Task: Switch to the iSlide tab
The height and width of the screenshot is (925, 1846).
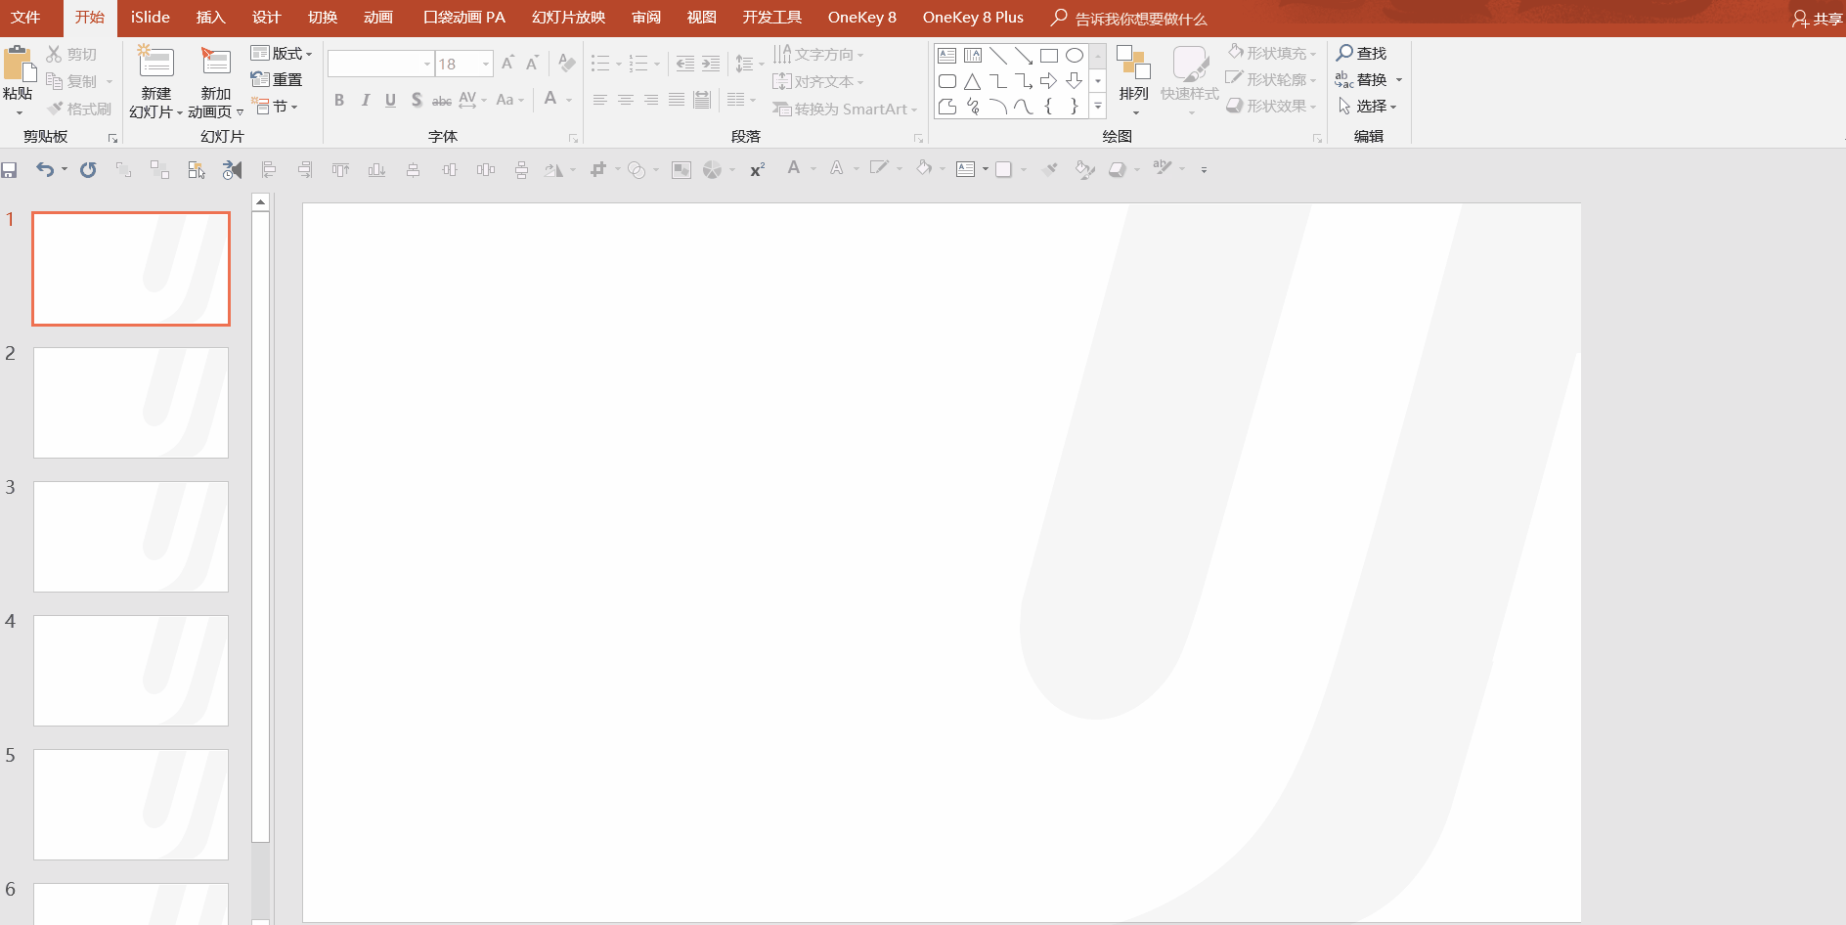Action: 151,18
